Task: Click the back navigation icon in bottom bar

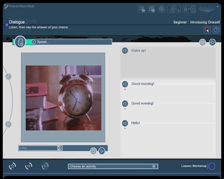Action: [29, 166]
